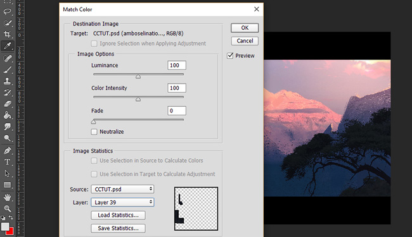
Task: Click the Color Intensity slider handle
Action: 138,99
